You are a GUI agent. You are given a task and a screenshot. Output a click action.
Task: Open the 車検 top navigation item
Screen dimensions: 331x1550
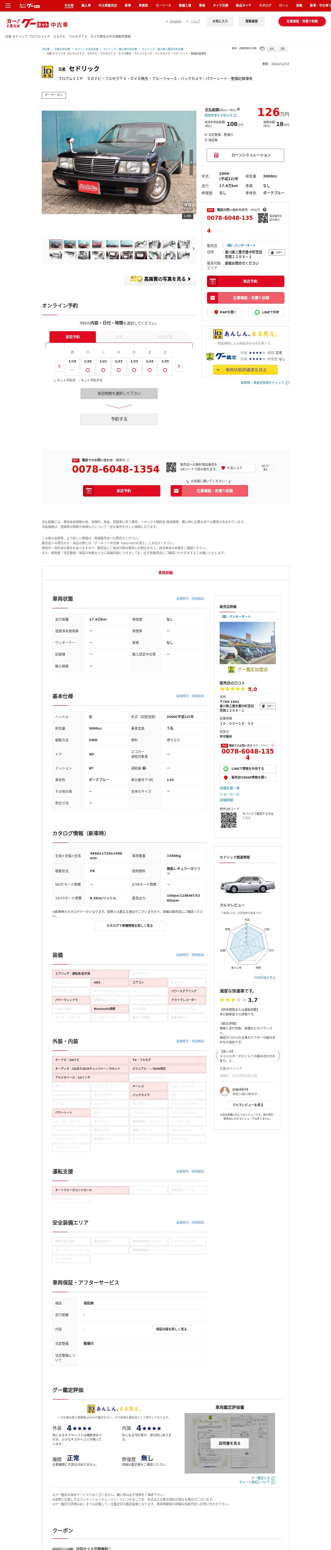(202, 5)
